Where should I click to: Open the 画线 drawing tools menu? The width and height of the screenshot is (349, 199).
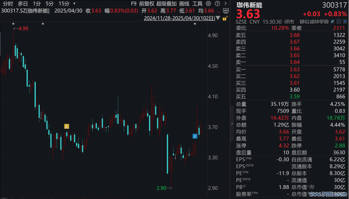(x=184, y=4)
